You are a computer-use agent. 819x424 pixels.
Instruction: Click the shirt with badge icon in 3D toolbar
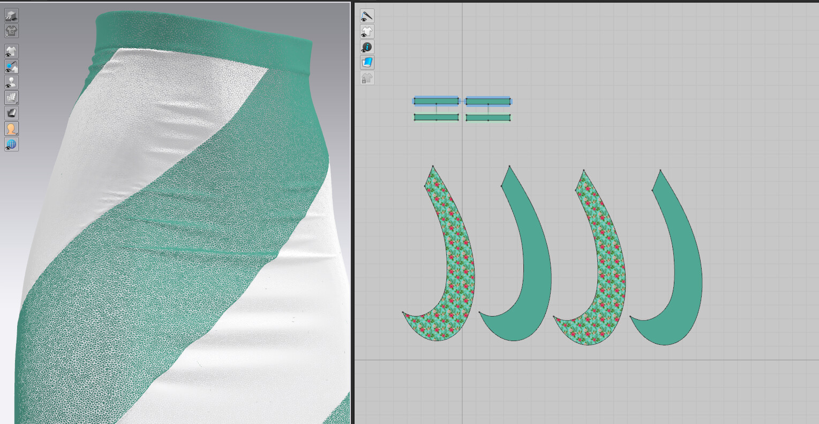(x=11, y=30)
